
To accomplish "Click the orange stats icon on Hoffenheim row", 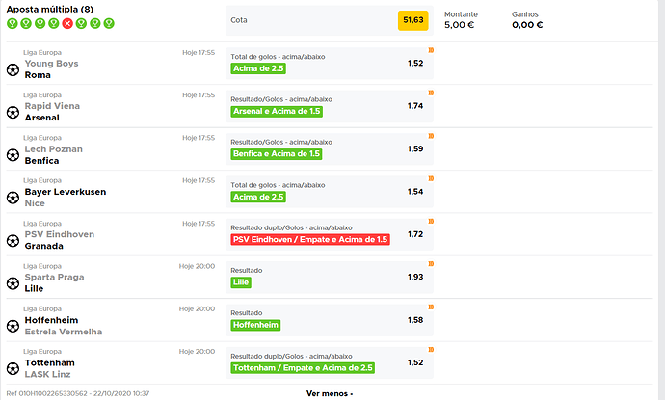I will [431, 307].
